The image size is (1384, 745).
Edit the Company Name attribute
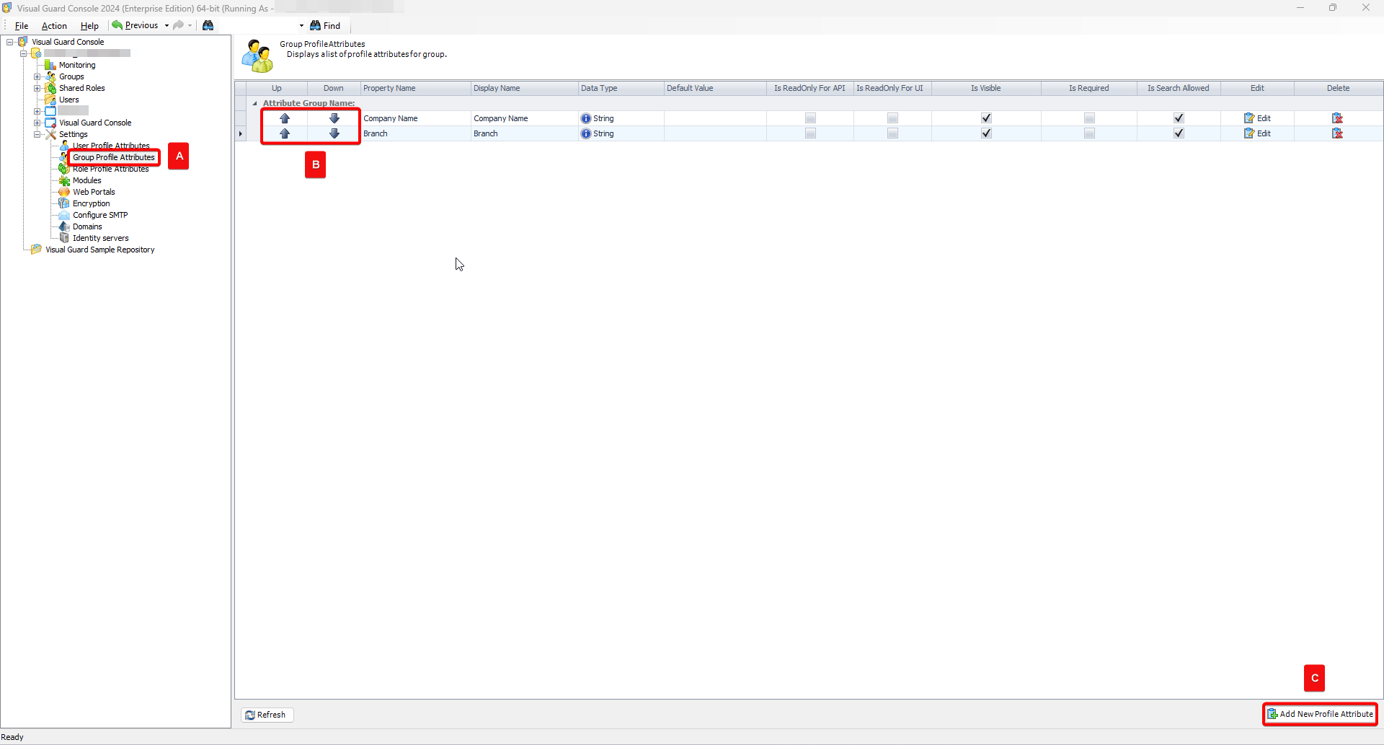tap(1258, 118)
